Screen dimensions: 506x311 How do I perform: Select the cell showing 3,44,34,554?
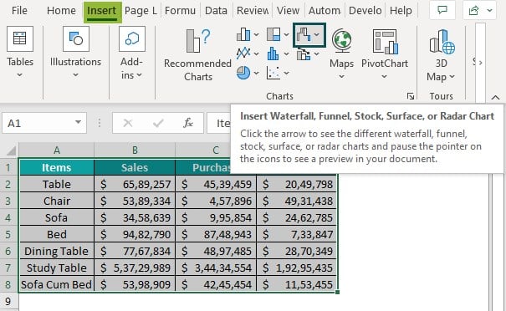click(216, 268)
